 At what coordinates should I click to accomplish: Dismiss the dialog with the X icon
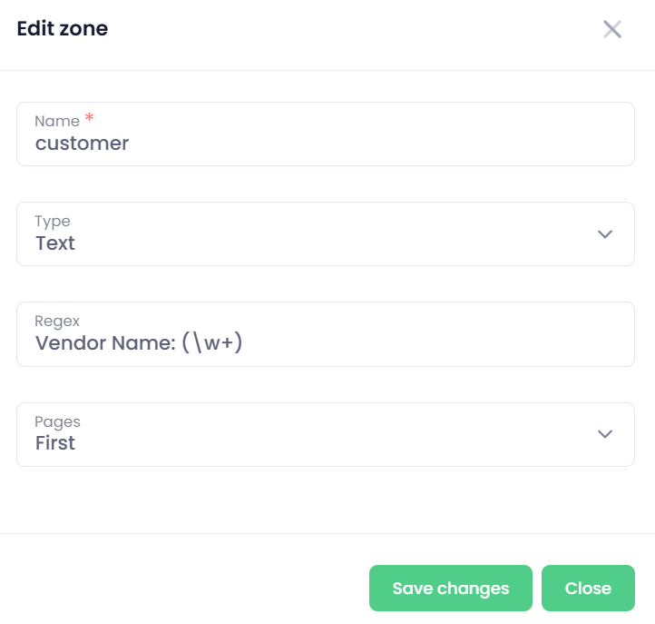coord(612,29)
